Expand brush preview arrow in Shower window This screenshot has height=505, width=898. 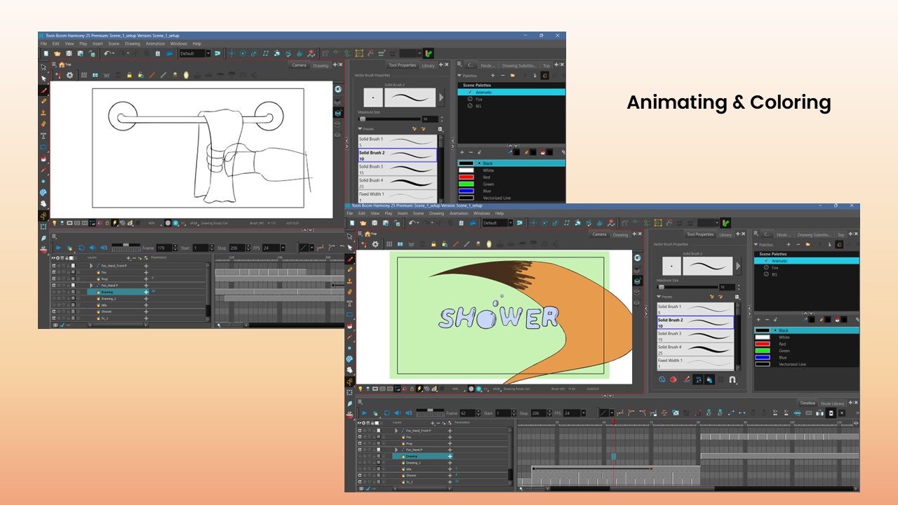(x=738, y=267)
